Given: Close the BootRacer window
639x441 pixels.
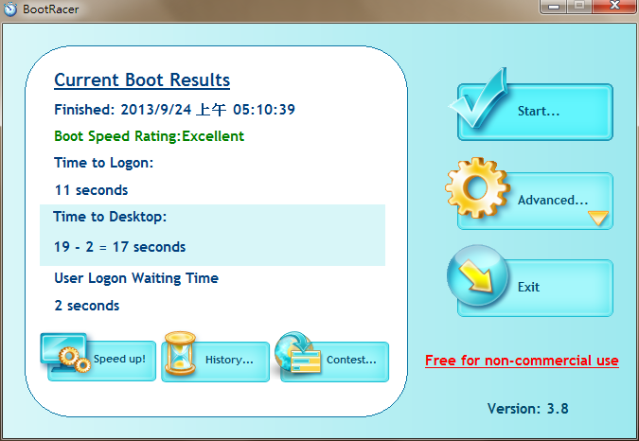Looking at the screenshot, I should click(614, 6).
